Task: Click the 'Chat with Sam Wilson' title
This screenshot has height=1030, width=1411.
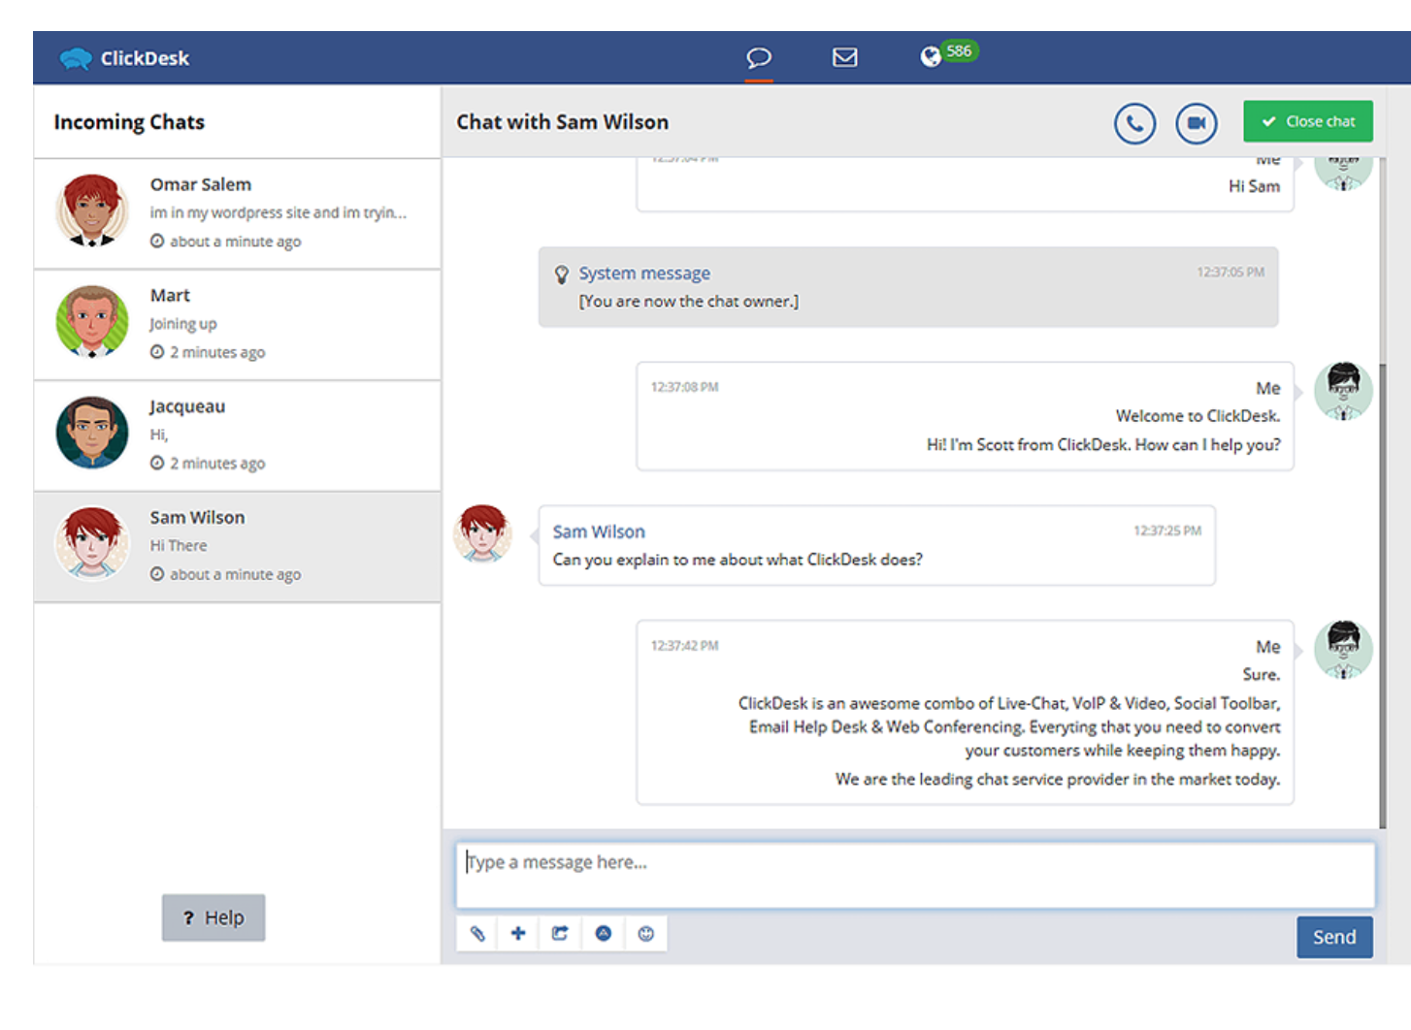Action: pos(563,122)
